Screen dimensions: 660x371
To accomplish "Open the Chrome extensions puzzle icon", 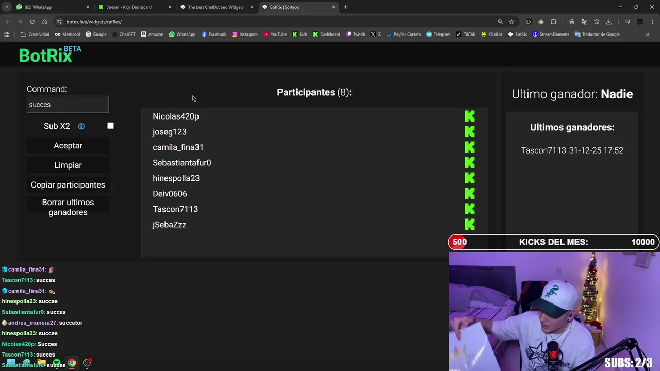I will [x=553, y=22].
